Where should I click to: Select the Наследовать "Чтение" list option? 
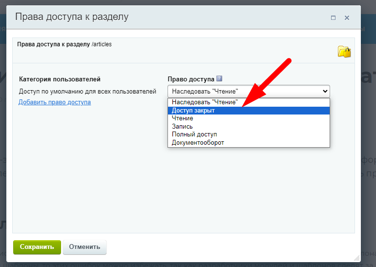(205, 102)
